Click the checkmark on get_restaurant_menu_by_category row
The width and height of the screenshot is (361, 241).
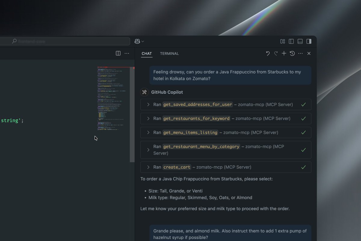(x=304, y=150)
